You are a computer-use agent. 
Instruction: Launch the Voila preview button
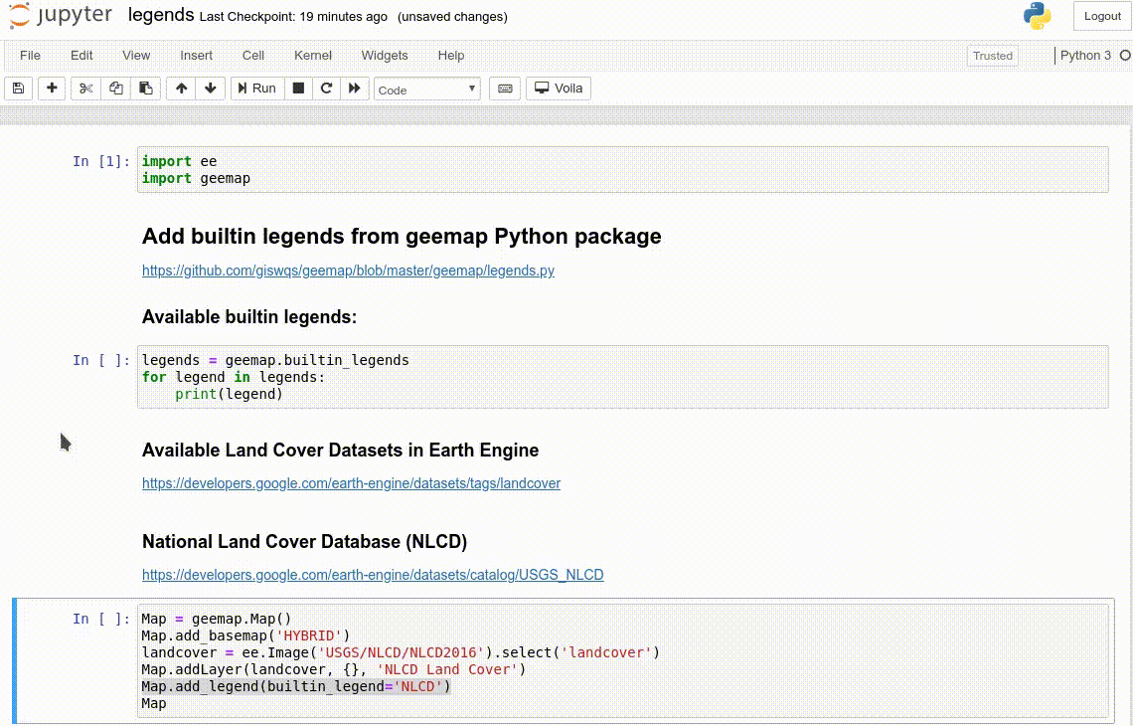pyautogui.click(x=559, y=89)
